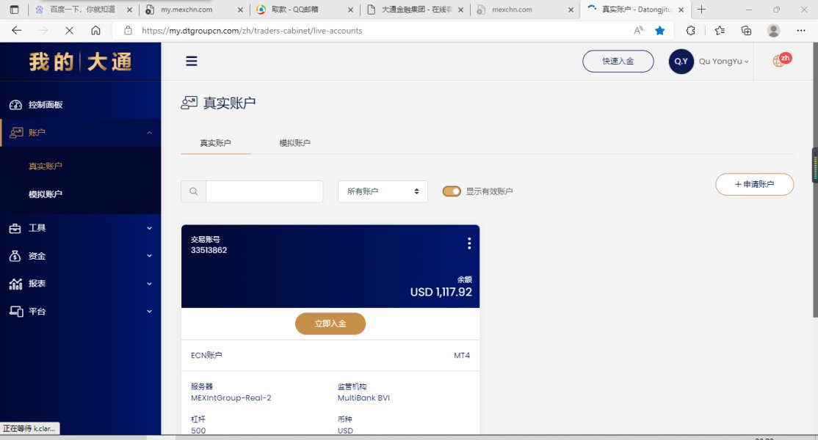Click the ECN账户 label
This screenshot has width=818, height=440.
(206, 355)
